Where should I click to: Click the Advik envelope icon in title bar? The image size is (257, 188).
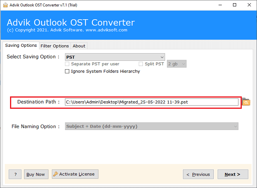pos(6,5)
